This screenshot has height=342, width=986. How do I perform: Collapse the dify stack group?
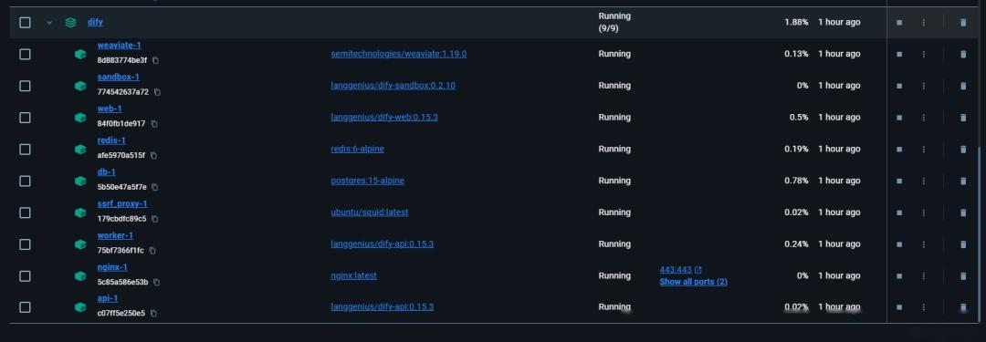coord(49,23)
